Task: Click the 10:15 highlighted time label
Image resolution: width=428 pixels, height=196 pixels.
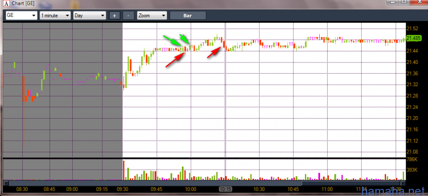Action: click(x=226, y=189)
